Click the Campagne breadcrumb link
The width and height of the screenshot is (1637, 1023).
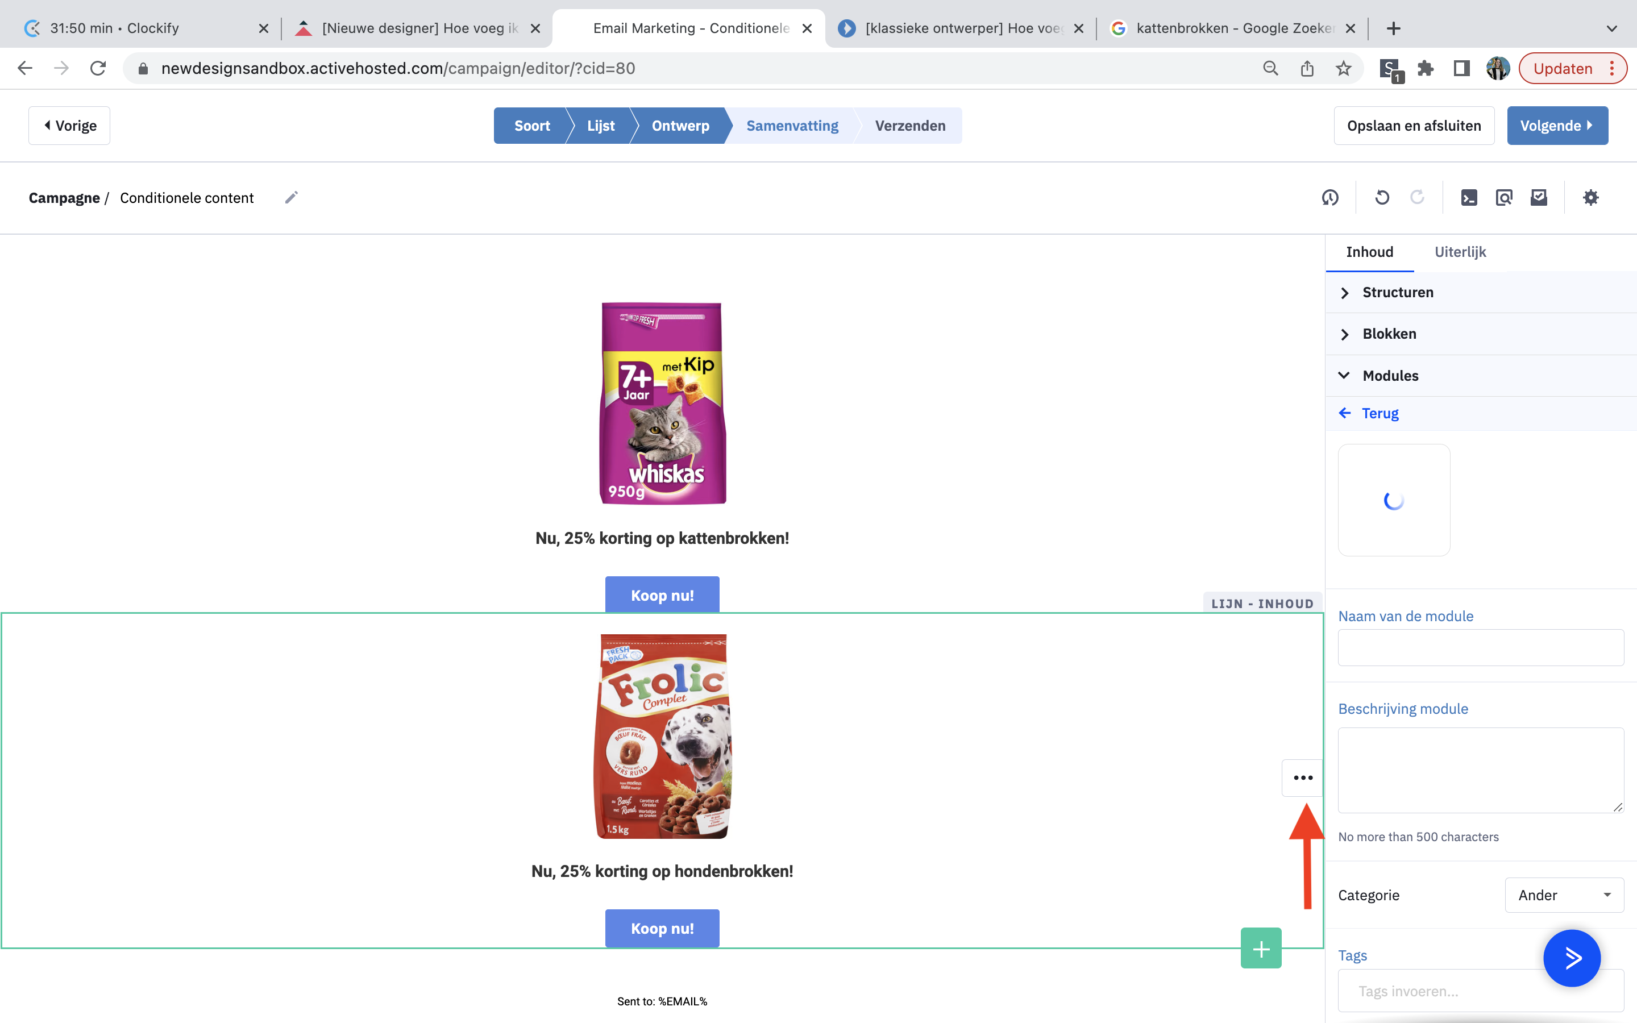64,198
